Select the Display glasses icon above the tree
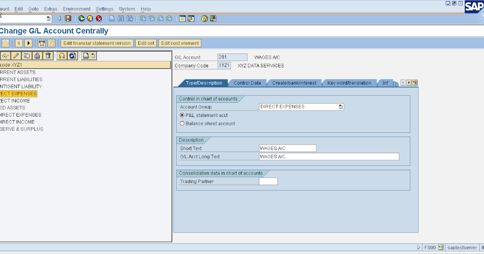This screenshot has height=254, width=484. 6,56
